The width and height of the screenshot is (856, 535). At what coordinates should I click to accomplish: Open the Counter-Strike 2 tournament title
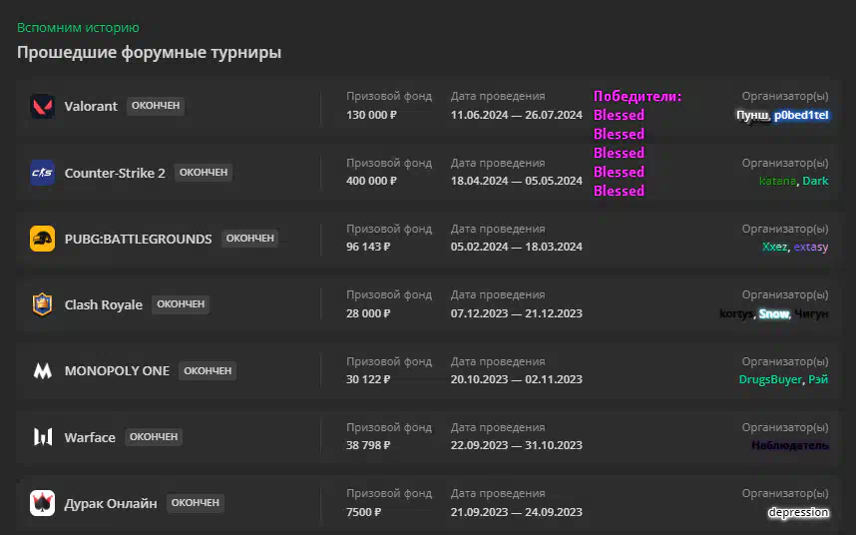[x=115, y=173]
